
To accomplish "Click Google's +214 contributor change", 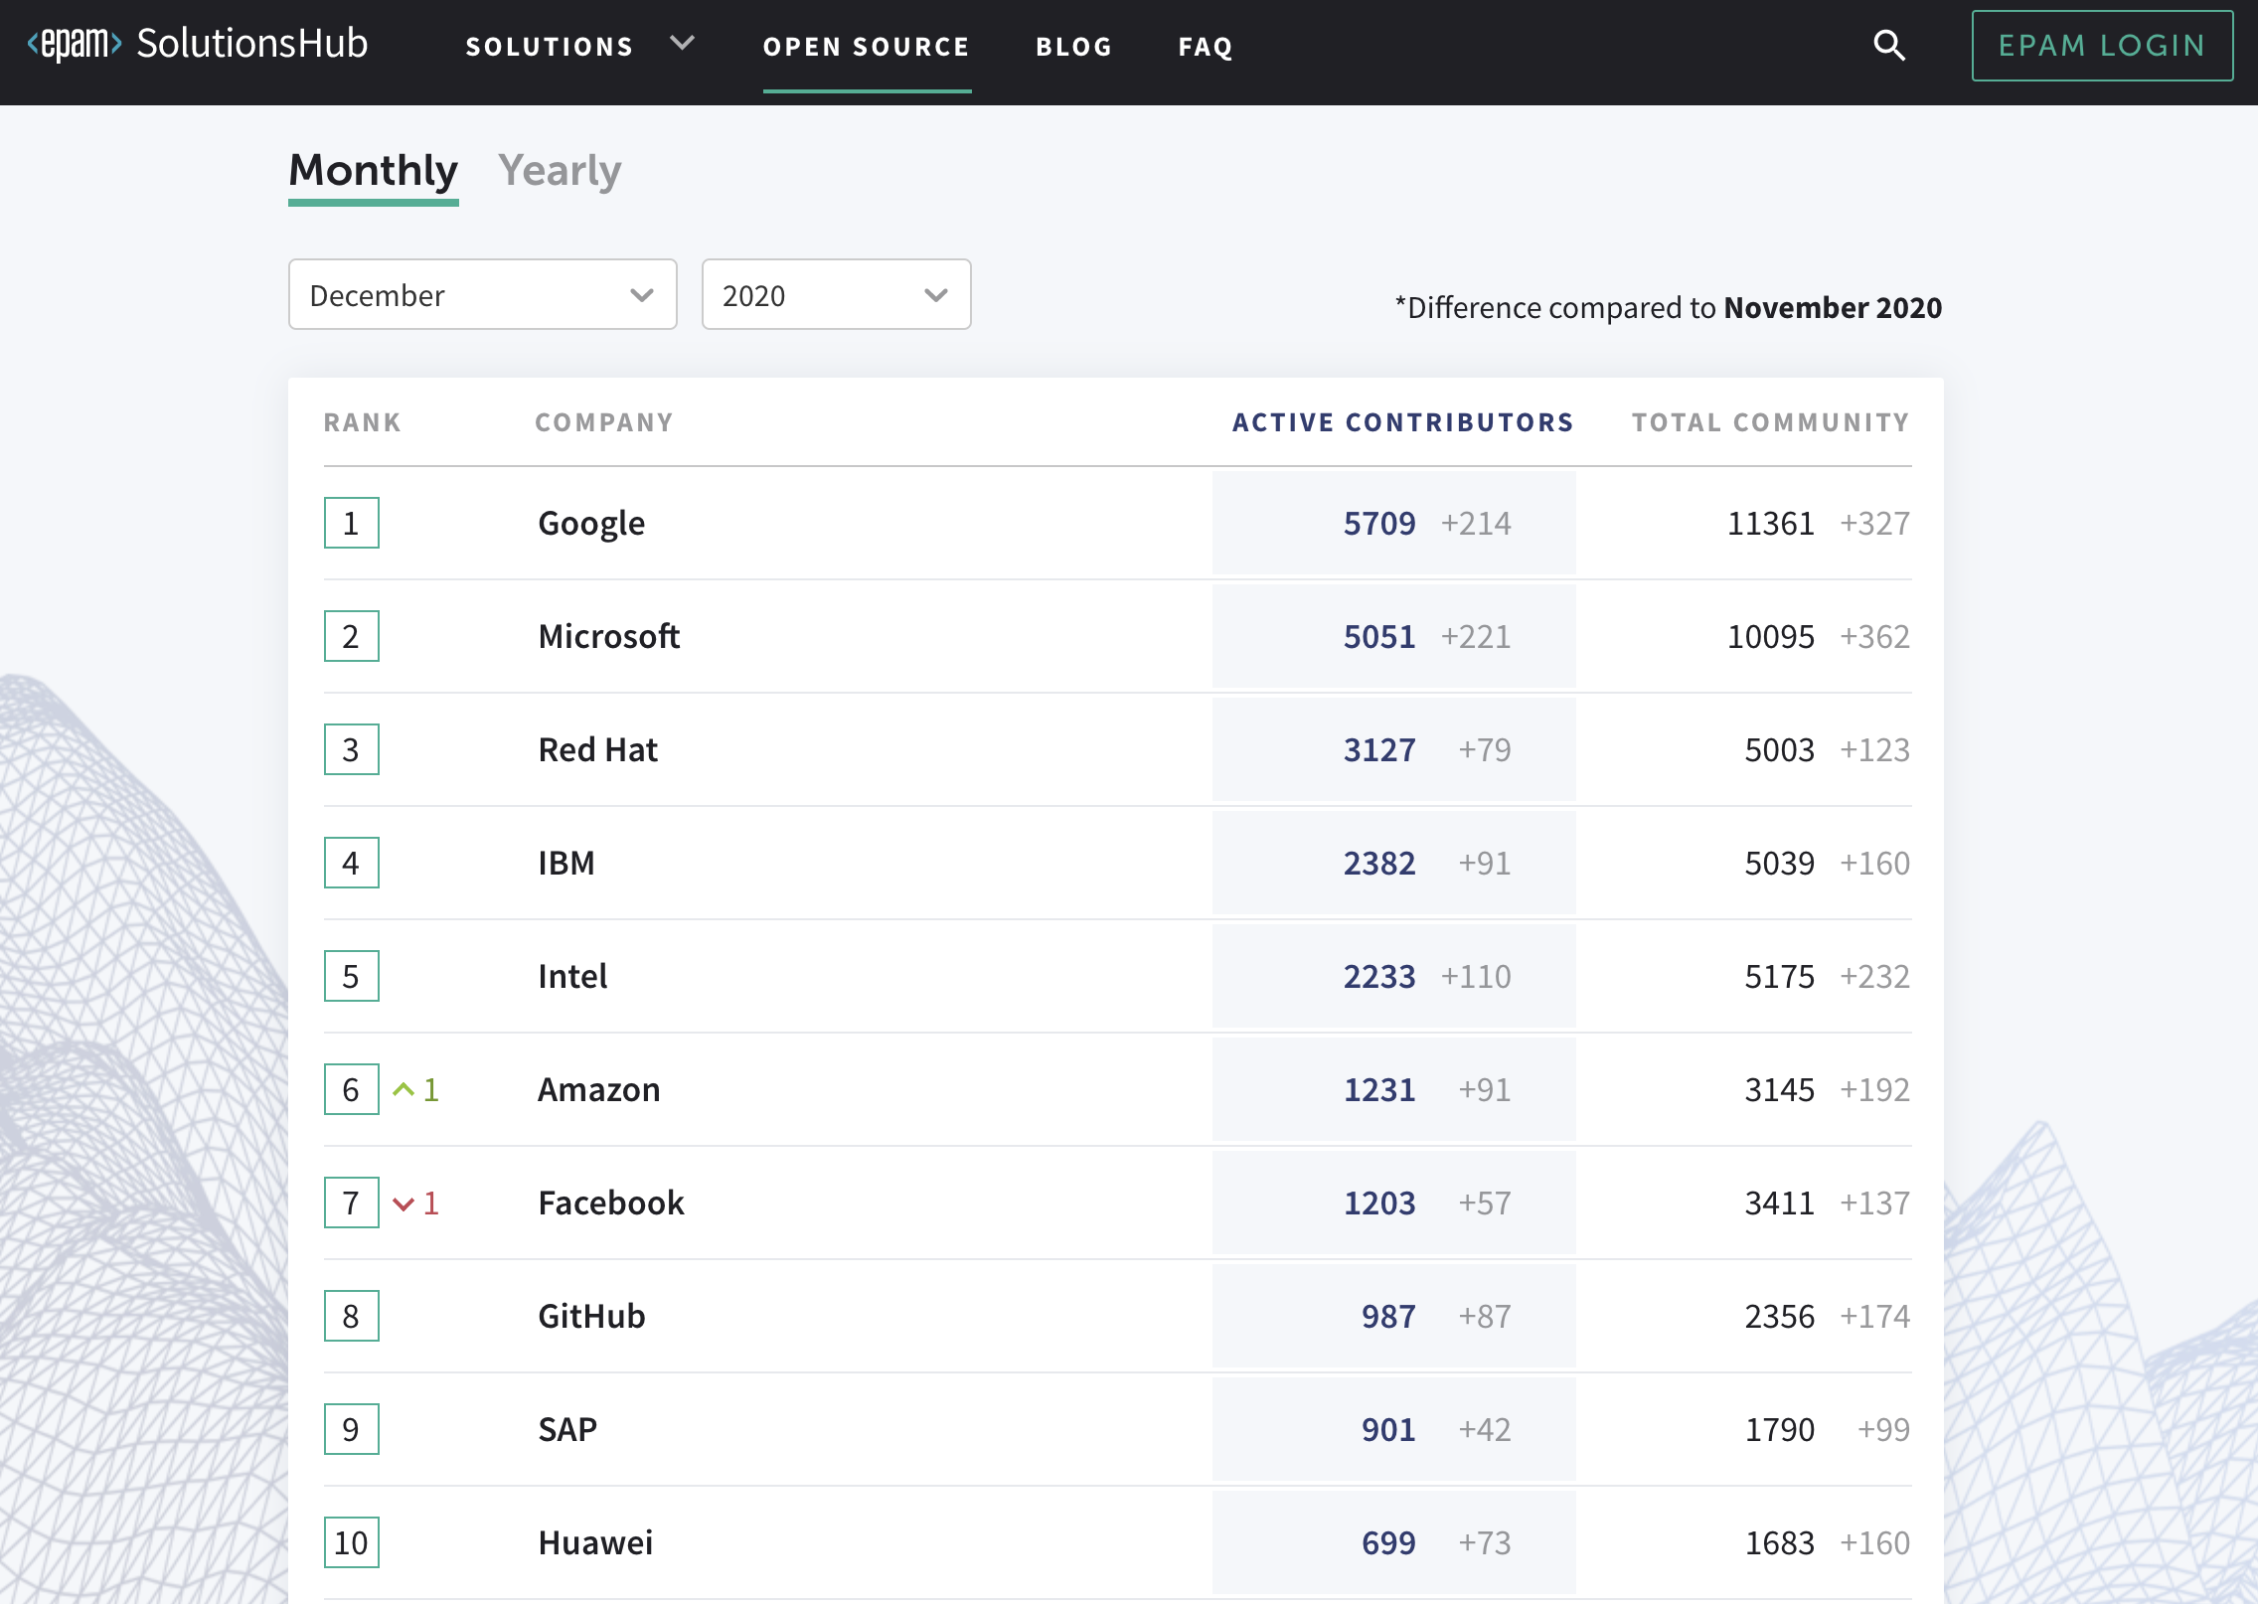I will [x=1476, y=523].
